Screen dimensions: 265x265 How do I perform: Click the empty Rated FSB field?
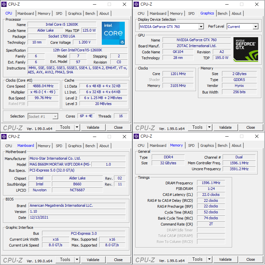tap(43, 104)
